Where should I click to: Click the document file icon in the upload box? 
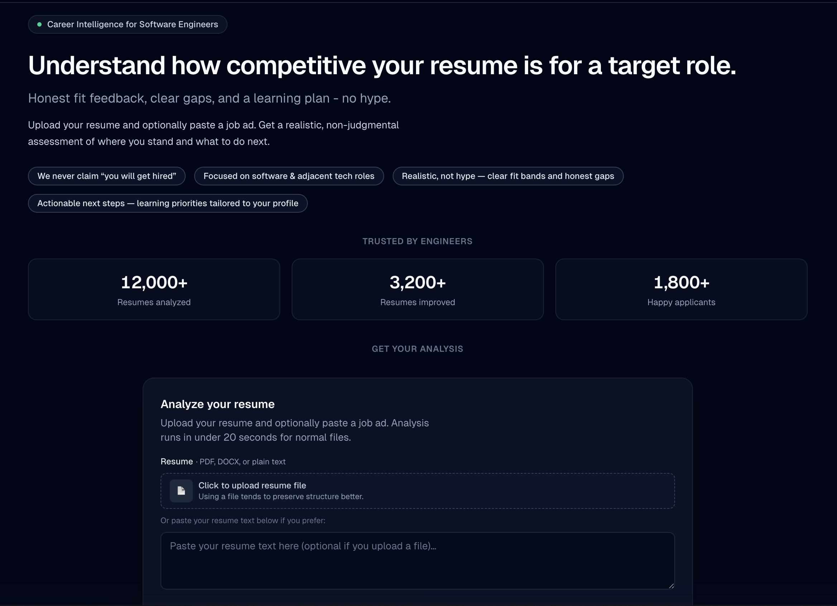click(181, 491)
